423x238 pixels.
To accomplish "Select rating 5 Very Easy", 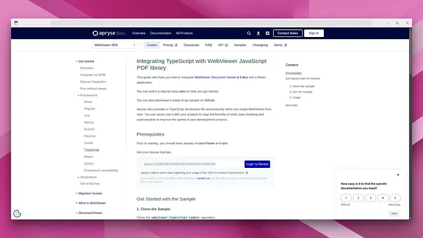I will pos(395,198).
